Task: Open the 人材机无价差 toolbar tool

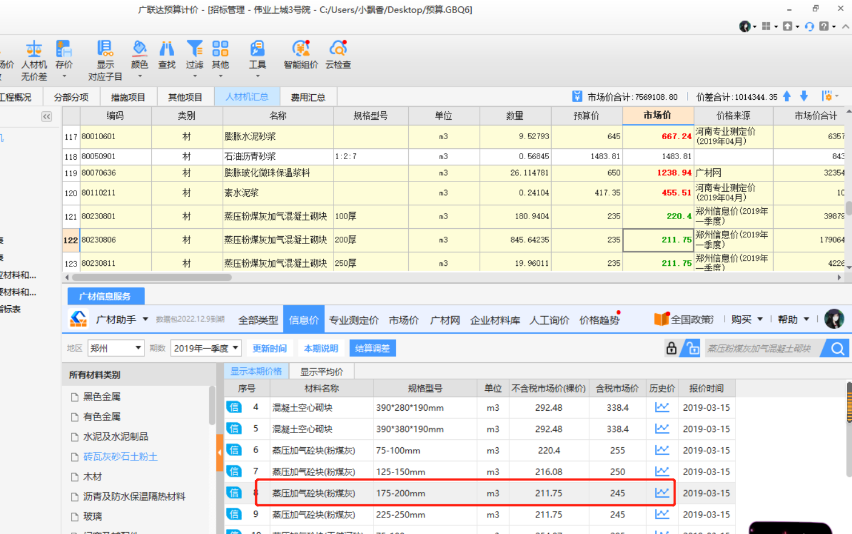Action: [34, 61]
